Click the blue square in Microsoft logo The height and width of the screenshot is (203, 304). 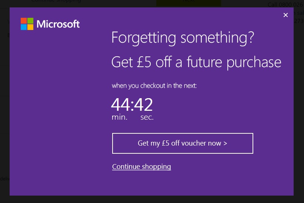pyautogui.click(x=24, y=27)
